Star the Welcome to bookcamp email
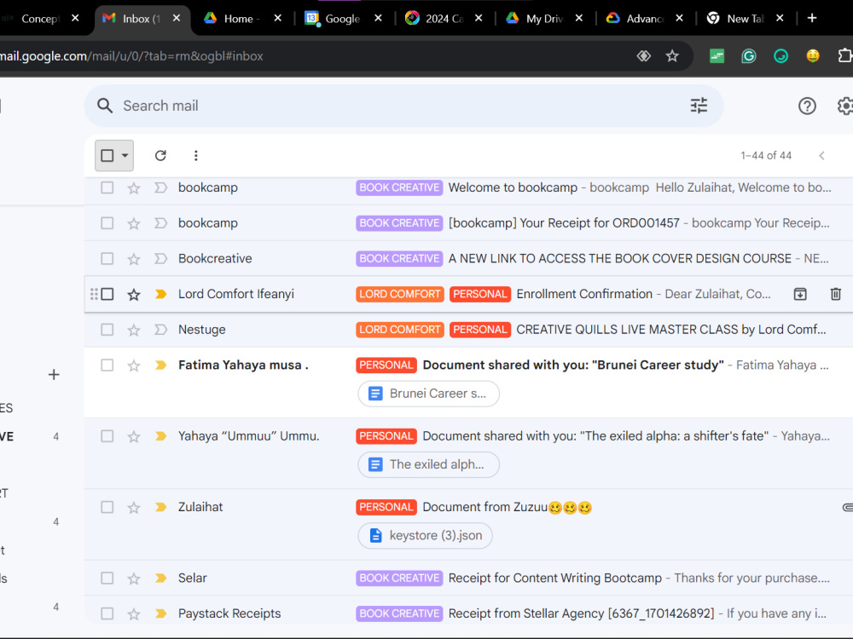 coord(134,188)
